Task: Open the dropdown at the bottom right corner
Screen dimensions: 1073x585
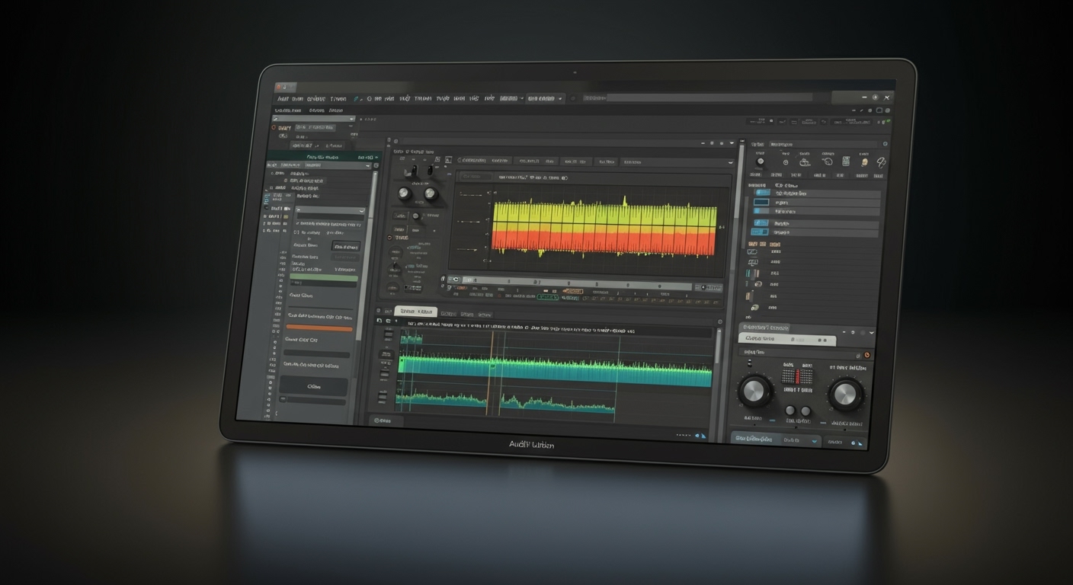Action: pos(815,442)
